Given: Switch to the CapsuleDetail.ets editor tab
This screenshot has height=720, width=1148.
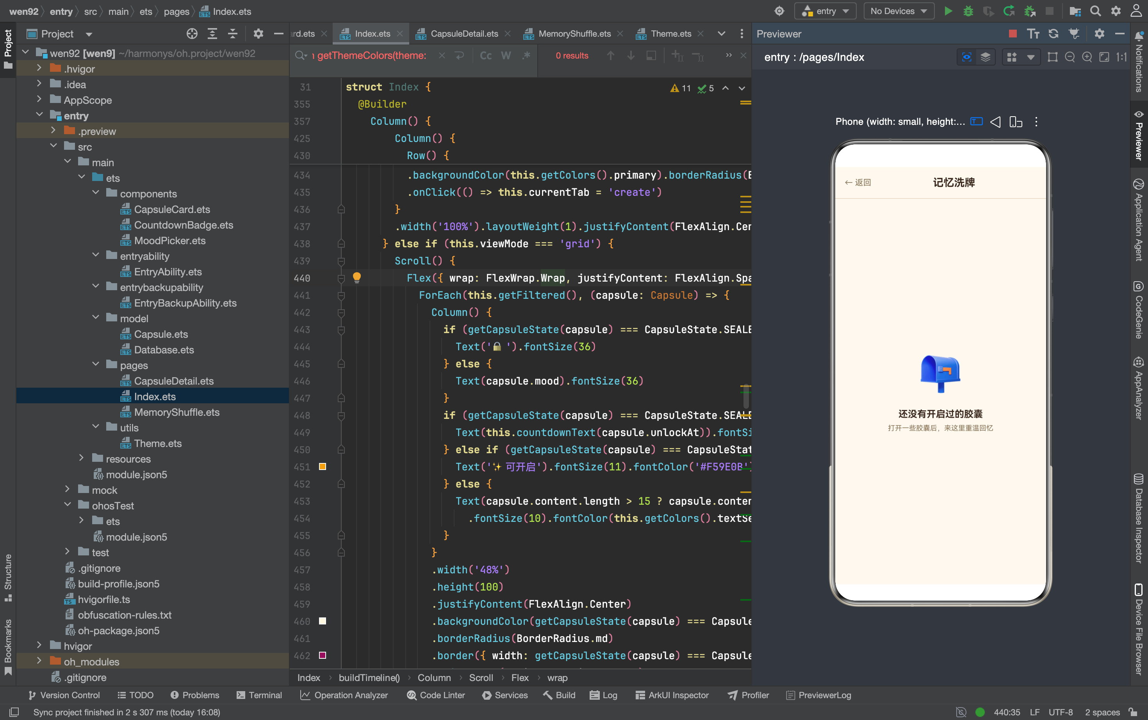Looking at the screenshot, I should 463,34.
